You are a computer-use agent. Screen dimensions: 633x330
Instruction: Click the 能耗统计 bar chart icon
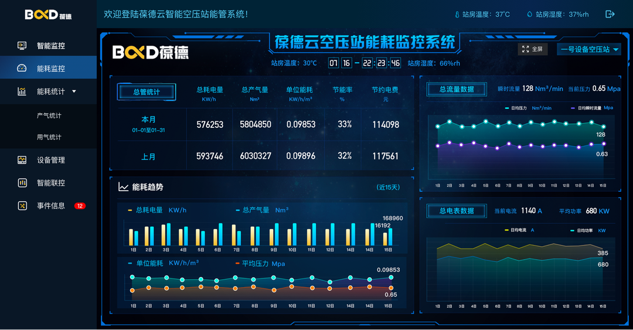tap(22, 91)
